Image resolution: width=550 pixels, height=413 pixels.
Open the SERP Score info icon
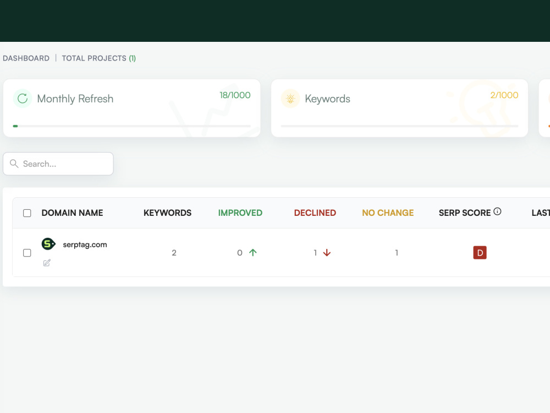[497, 211]
